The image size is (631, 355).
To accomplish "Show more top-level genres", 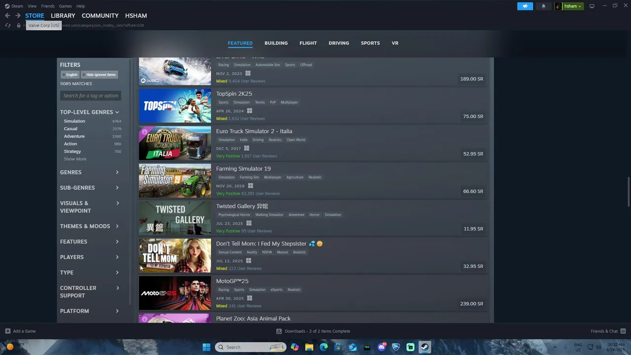I will tap(75, 159).
